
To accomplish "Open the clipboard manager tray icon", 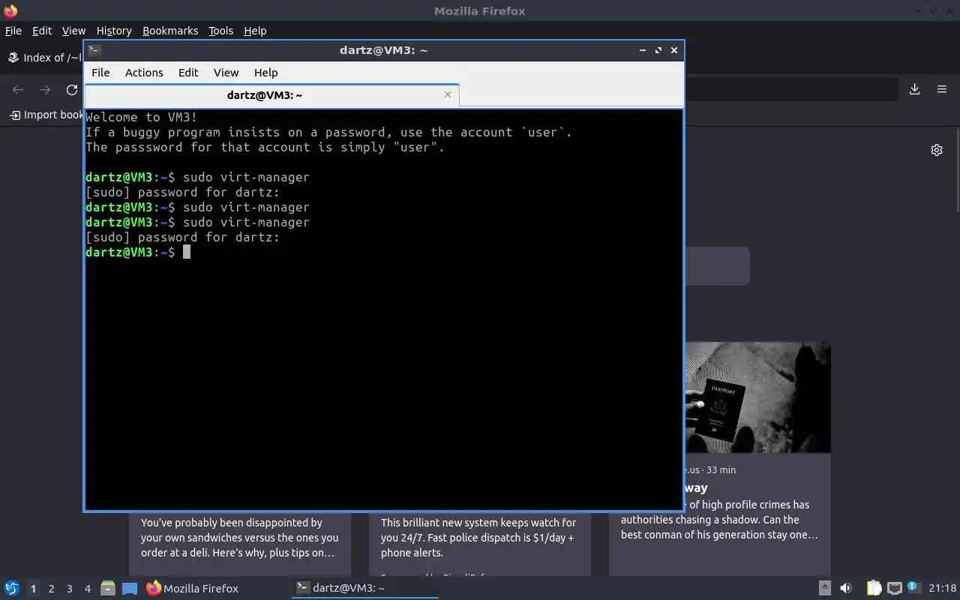I will point(874,588).
